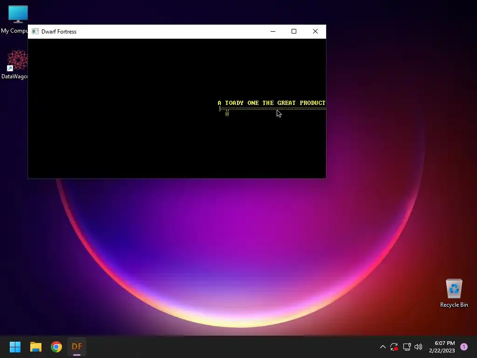The image size is (477, 358).
Task: Open the network tray icon
Action: click(407, 347)
